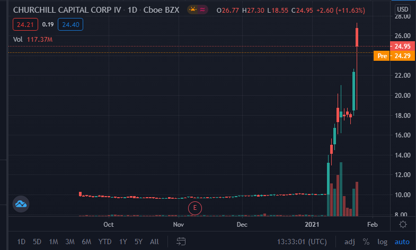Select 5D time range
This screenshot has height=250, width=416.
[37, 242]
